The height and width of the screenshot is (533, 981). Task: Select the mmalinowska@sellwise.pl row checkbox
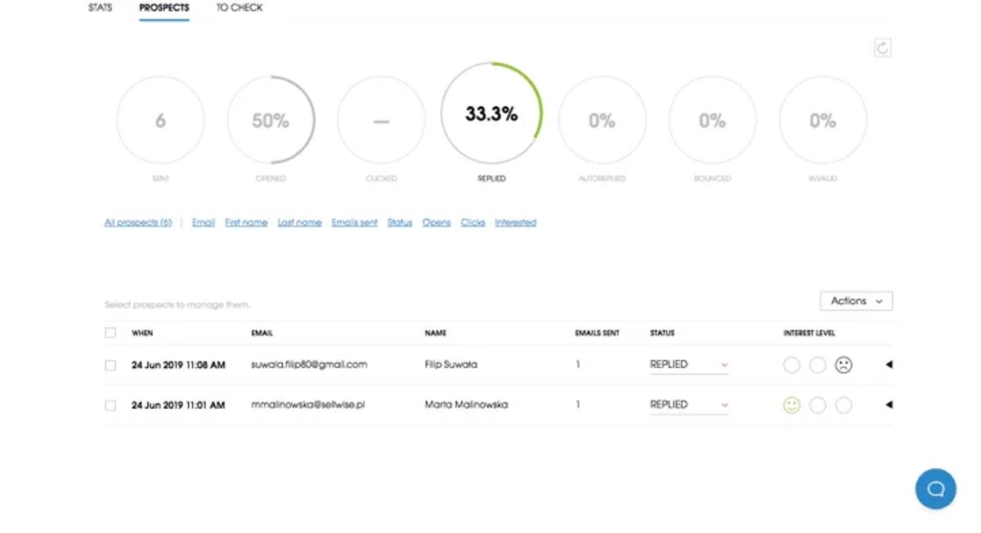coord(110,405)
